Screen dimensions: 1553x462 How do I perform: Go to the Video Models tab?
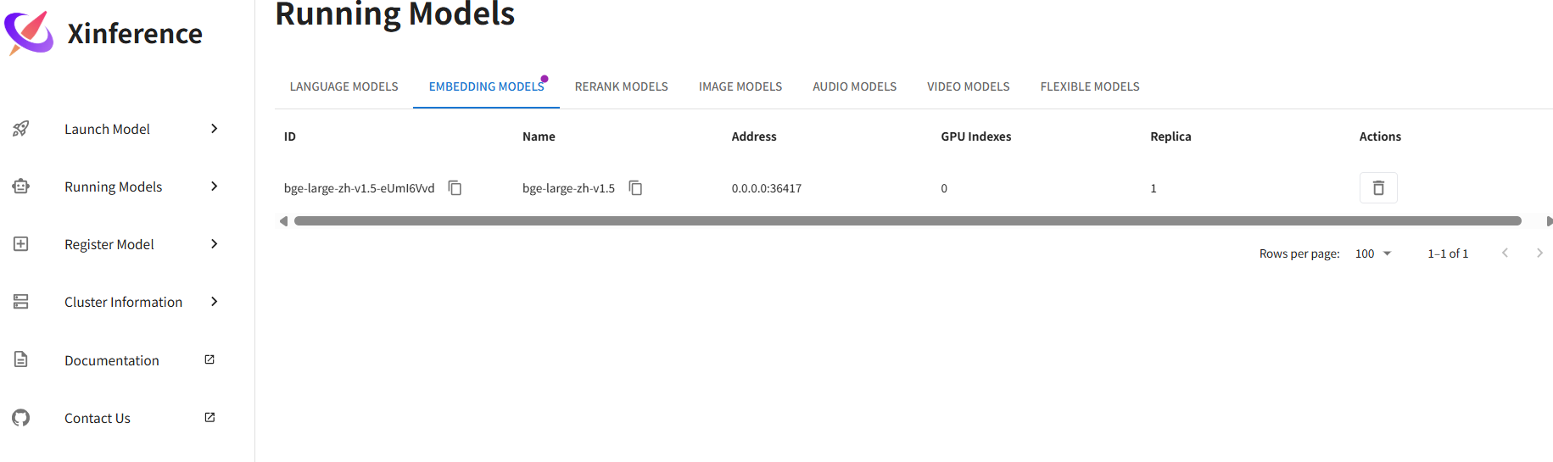(x=968, y=86)
